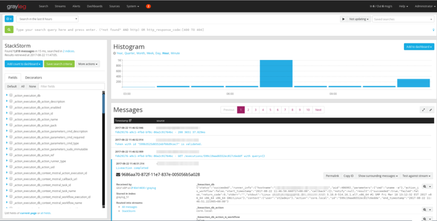The width and height of the screenshot is (437, 221).
Task: Start updating with the play button
Action: coord(343,19)
